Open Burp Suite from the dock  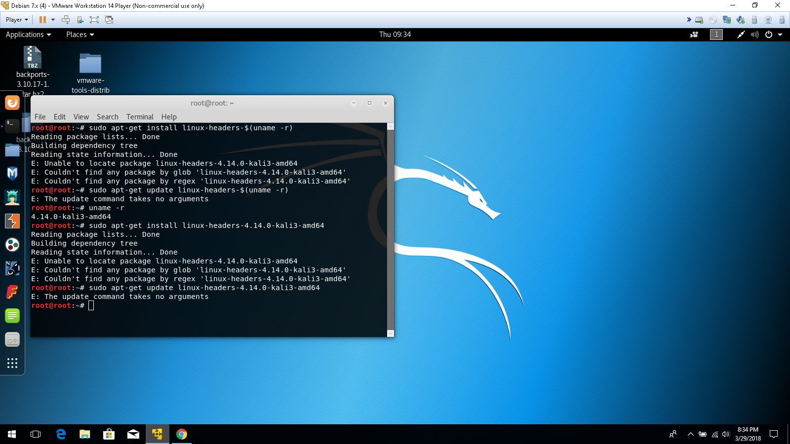pyautogui.click(x=12, y=221)
